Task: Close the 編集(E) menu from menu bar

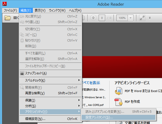Action: pos(26,11)
